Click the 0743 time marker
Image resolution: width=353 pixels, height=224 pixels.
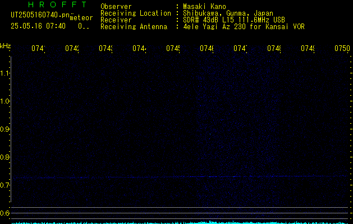coord(106,48)
